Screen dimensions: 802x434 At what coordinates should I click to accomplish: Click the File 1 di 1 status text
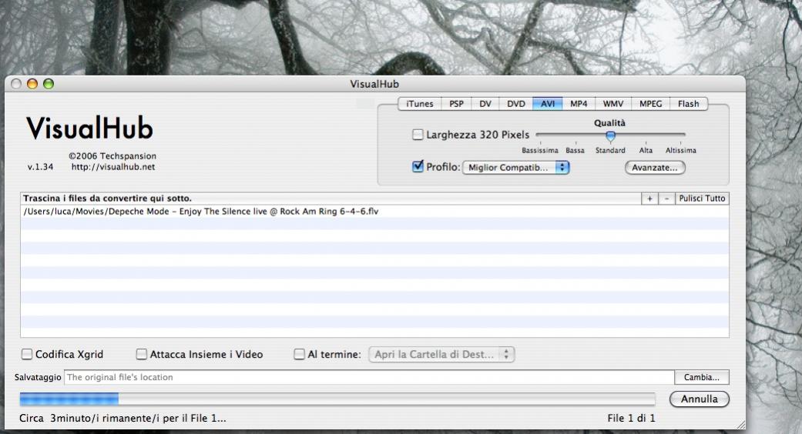[631, 418]
